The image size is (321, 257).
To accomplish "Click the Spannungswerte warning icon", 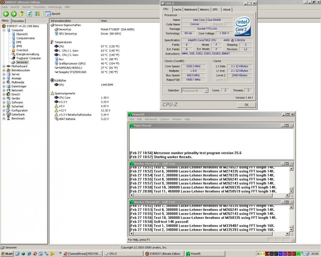I will pos(52,93).
